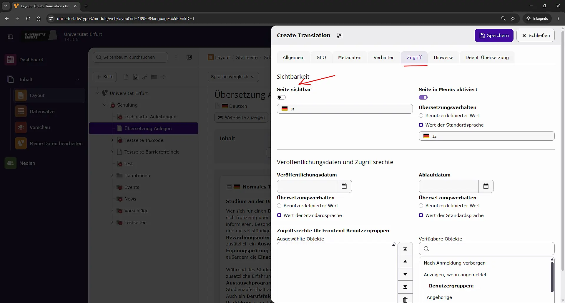Click the Seitenbaum durchsuchen search field
The width and height of the screenshot is (565, 303).
[130, 57]
